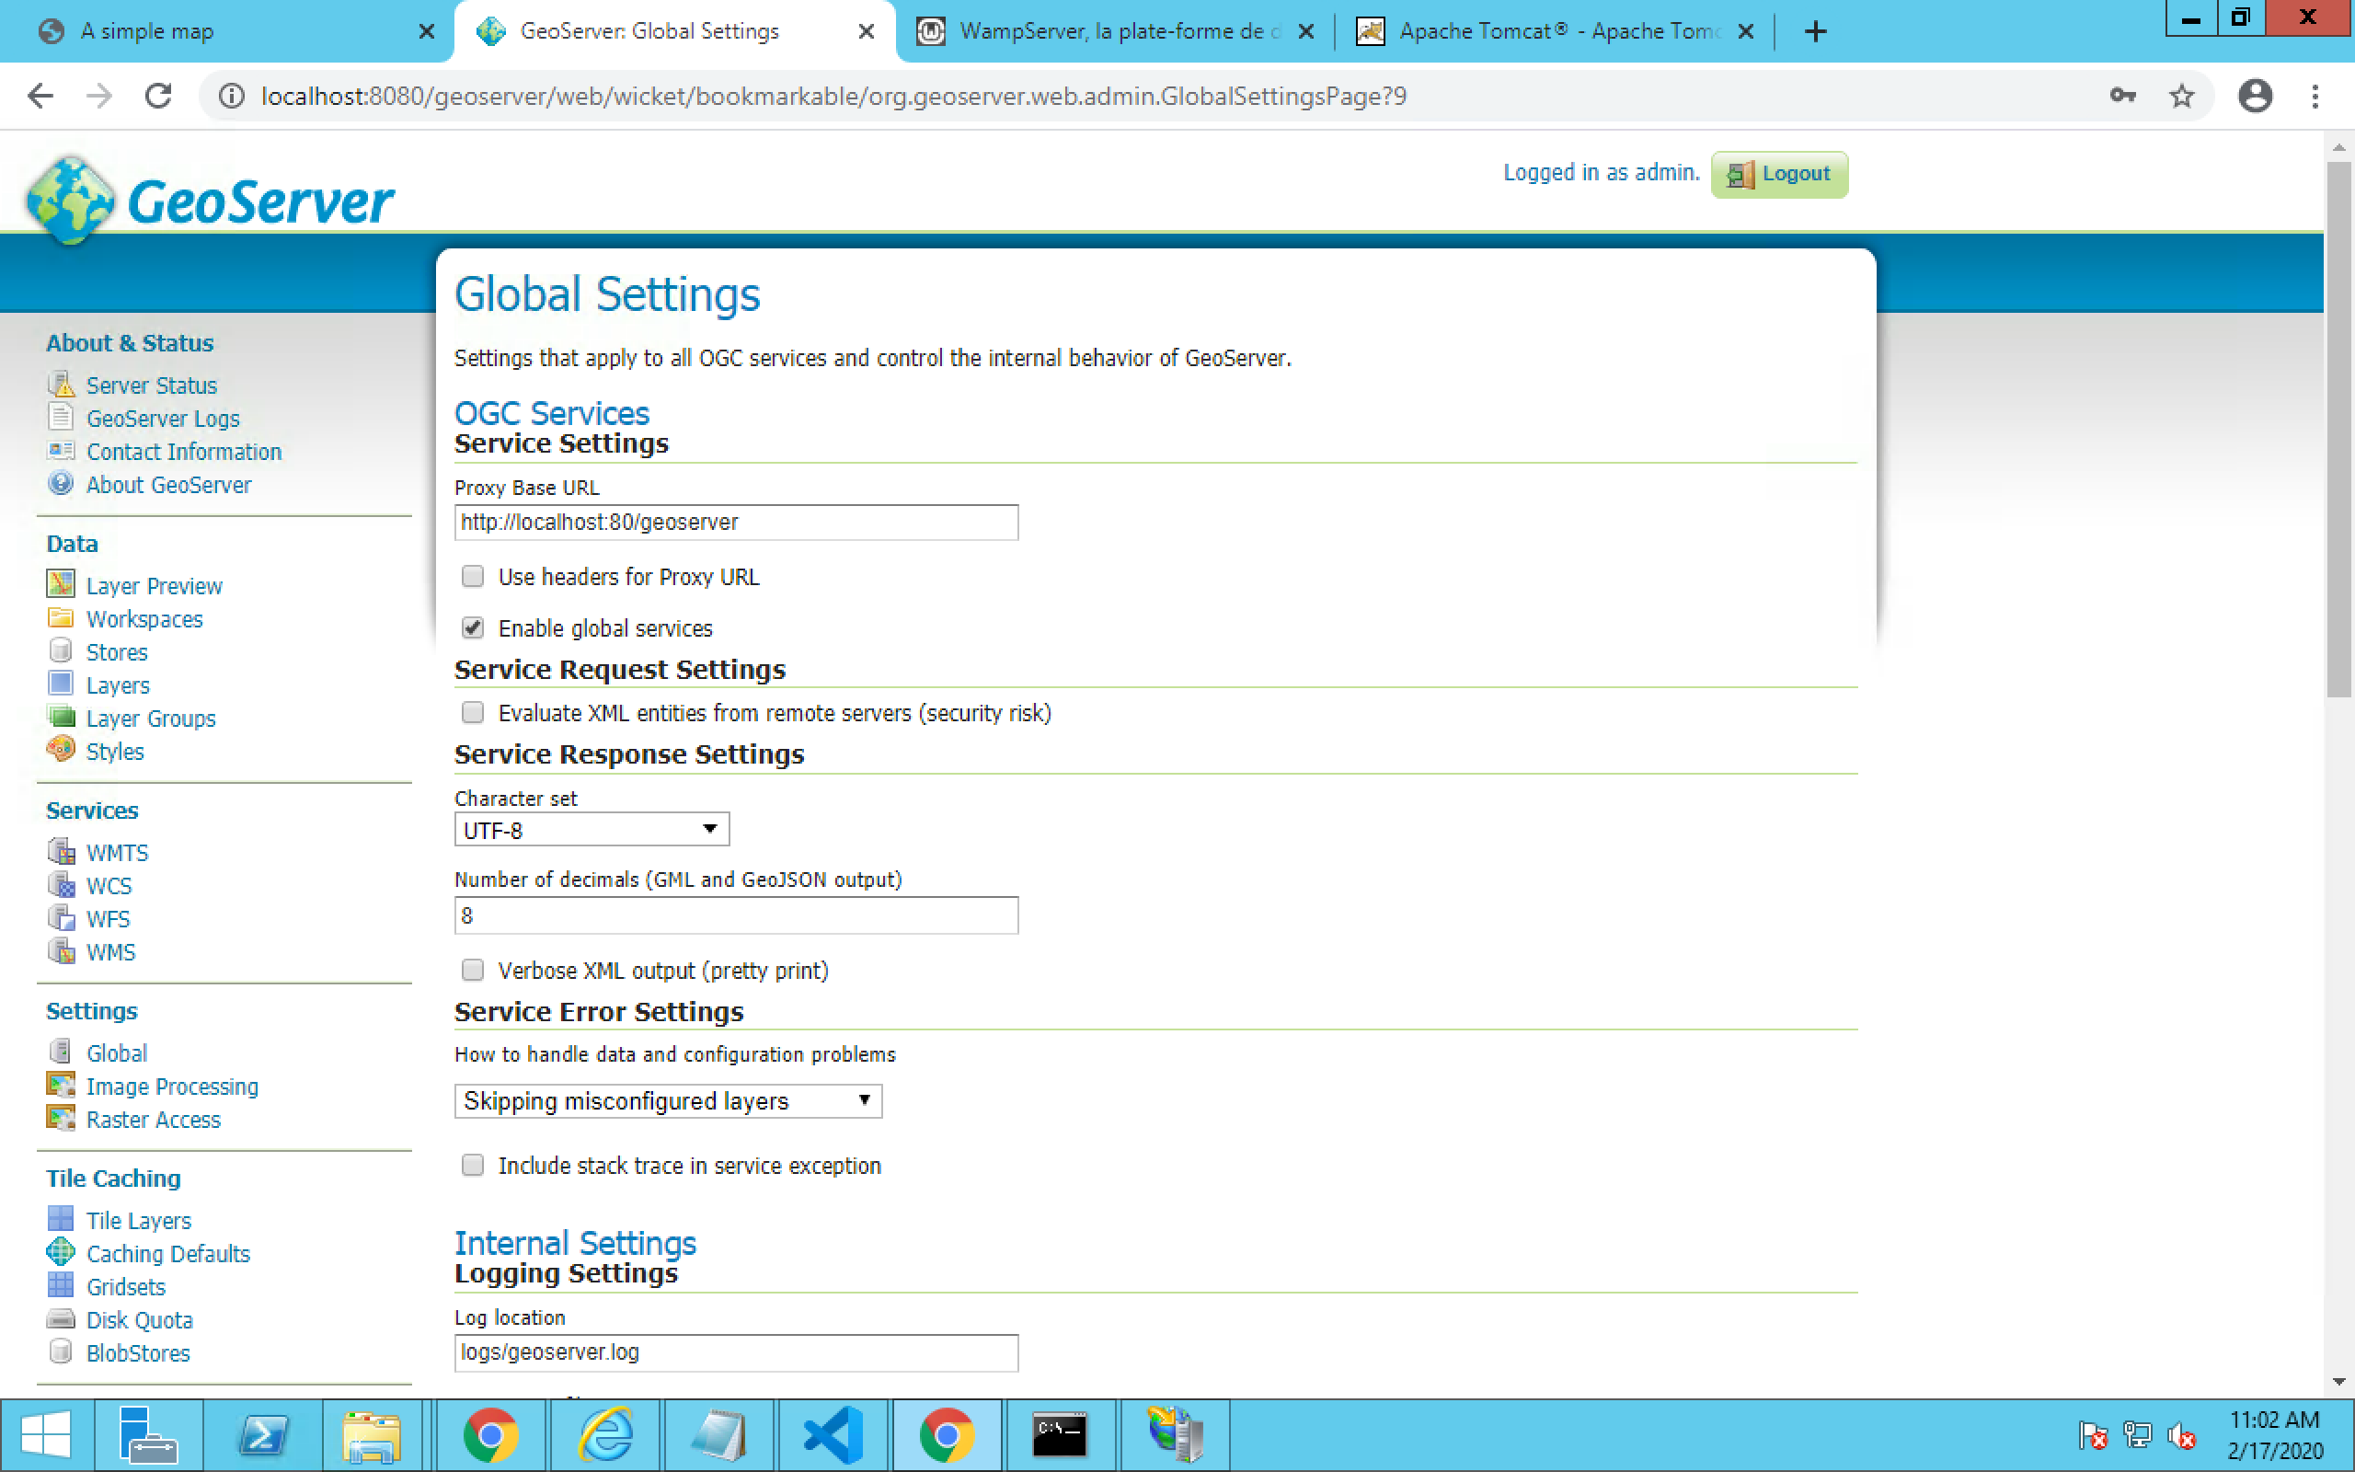Open Server Status from the sidebar icon
This screenshot has width=2355, height=1472.
63,384
